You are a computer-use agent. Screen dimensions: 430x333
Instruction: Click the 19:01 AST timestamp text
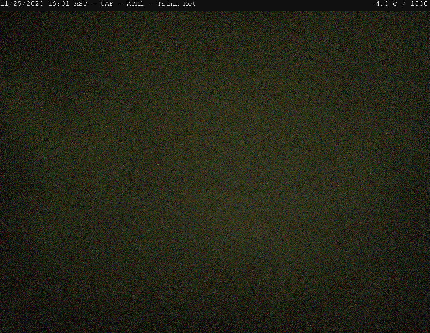pos(68,4)
